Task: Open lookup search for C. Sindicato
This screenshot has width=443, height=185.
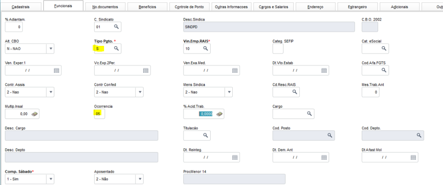Action: (x=117, y=27)
